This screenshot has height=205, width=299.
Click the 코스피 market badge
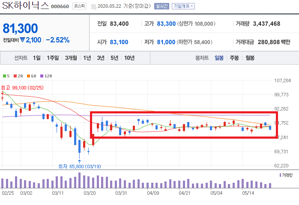(79, 6)
